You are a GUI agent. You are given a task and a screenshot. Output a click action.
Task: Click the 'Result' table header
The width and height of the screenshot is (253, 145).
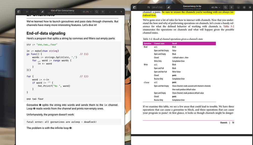tap(174, 43)
